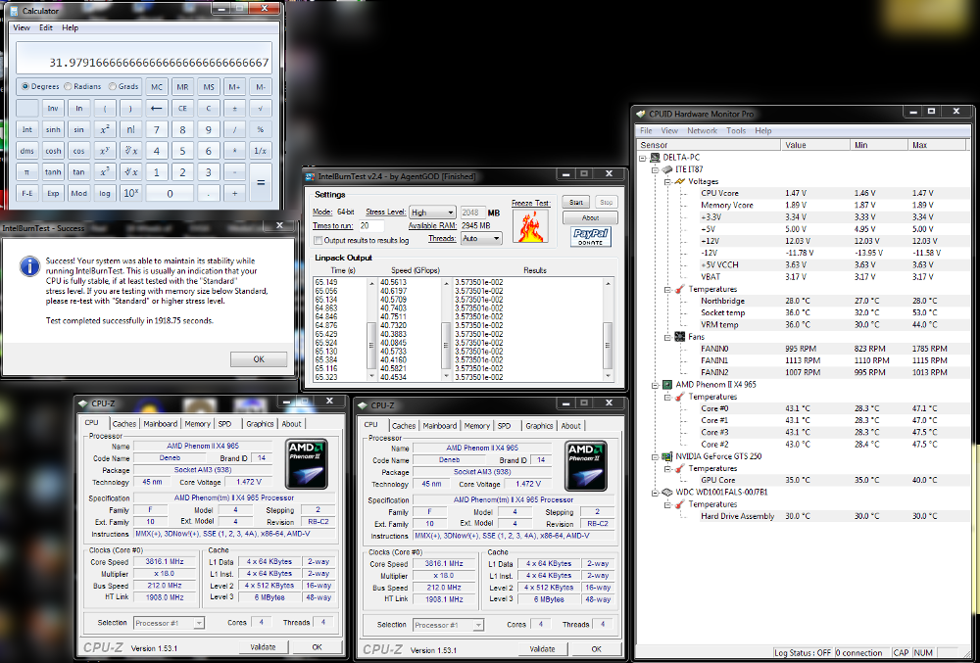
Task: Collapse the Fans node in HWMonitor
Action: click(x=667, y=337)
